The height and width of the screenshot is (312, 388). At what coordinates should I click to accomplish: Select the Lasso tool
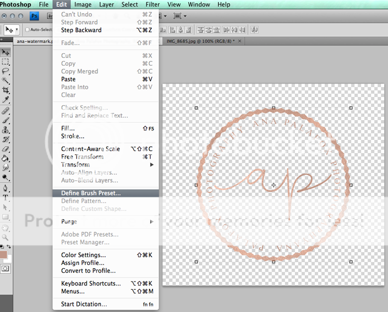coord(6,71)
